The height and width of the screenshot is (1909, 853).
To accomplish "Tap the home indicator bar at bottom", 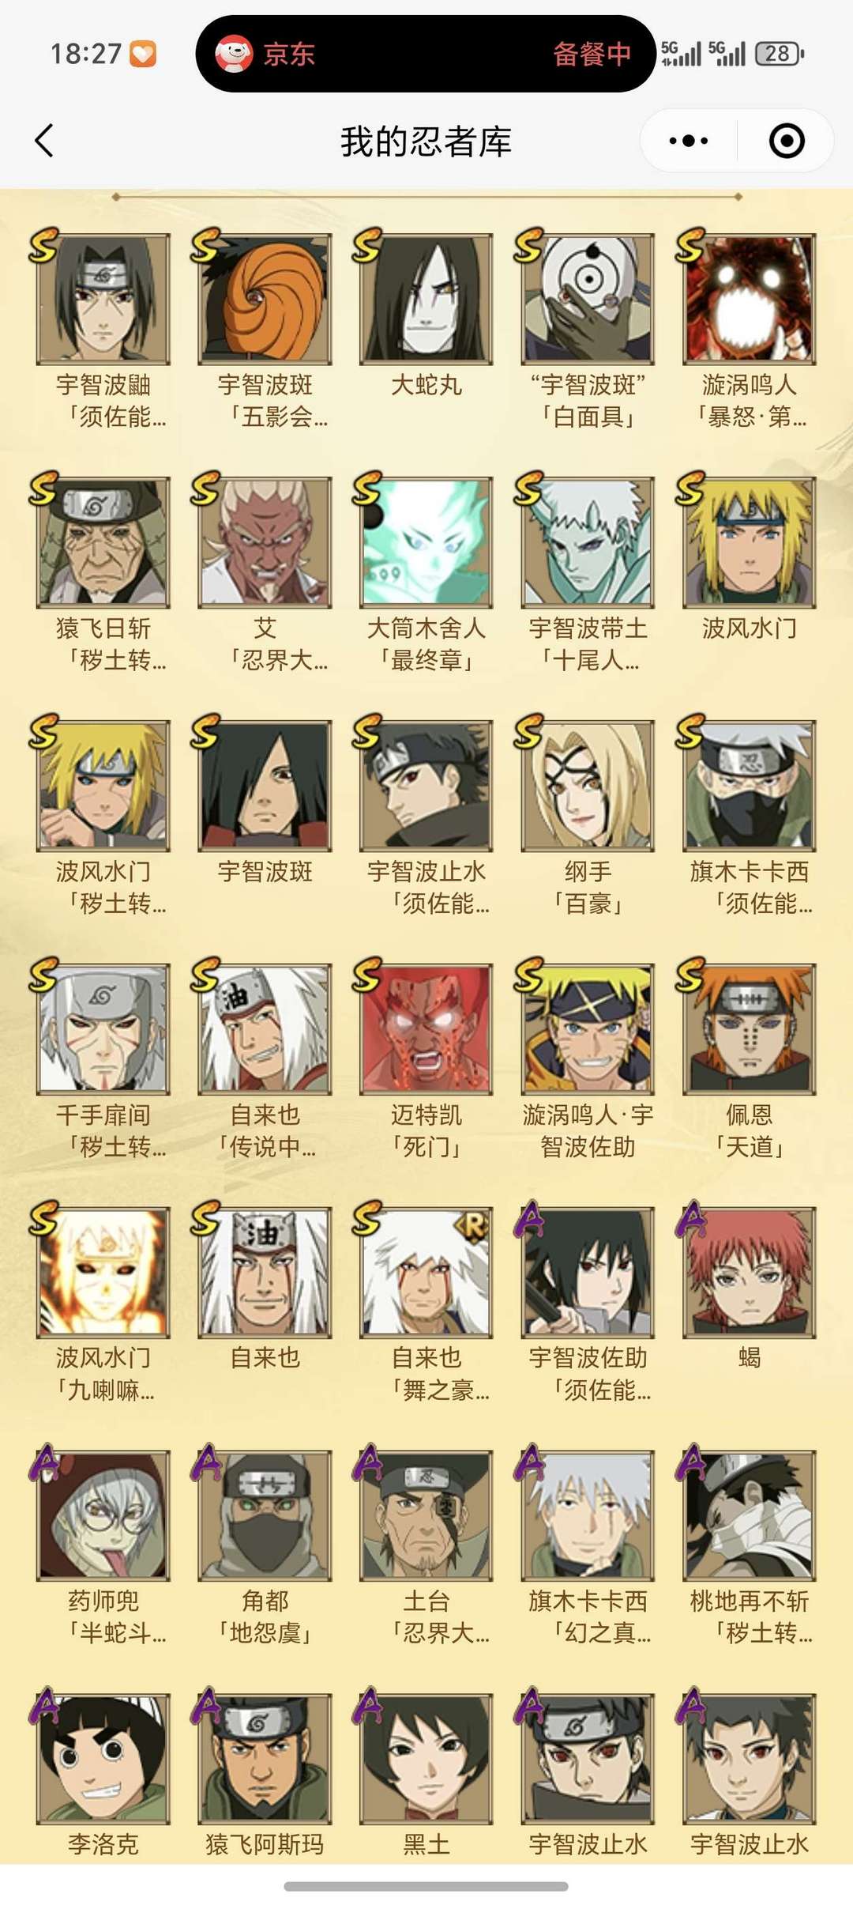I will (426, 1886).
